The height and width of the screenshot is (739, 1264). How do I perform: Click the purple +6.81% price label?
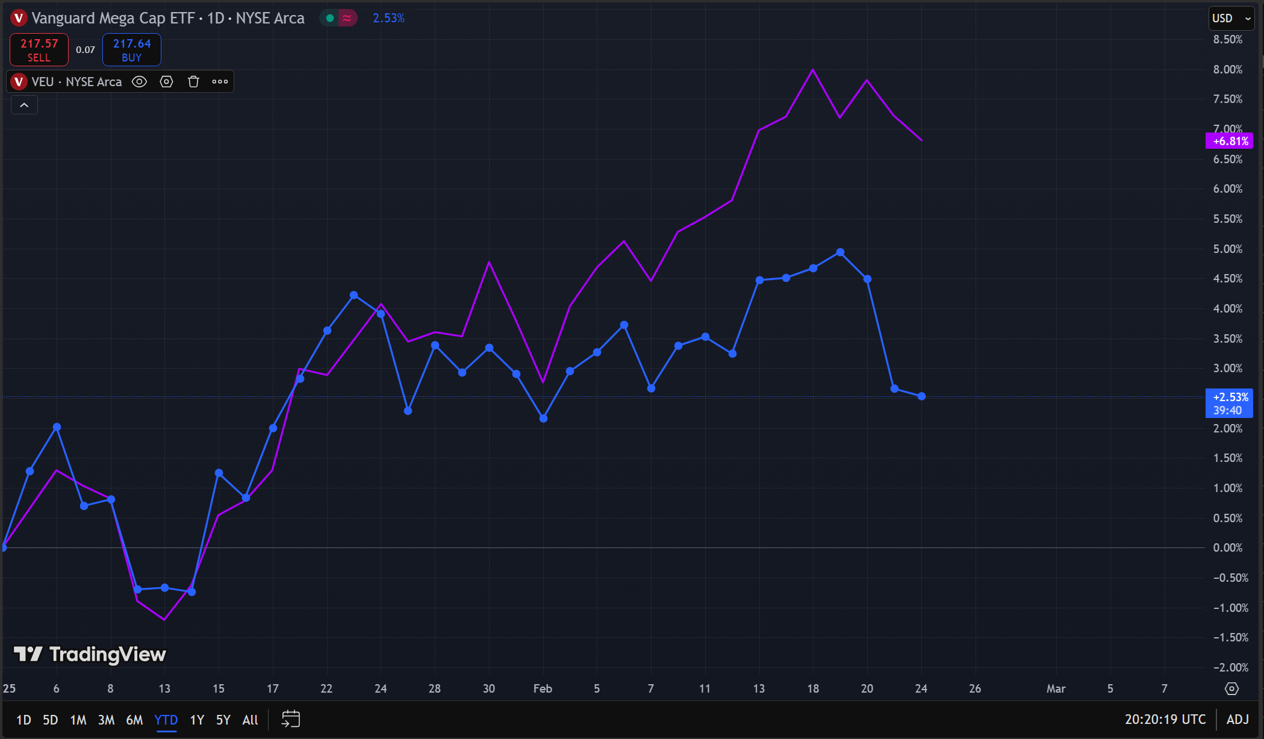click(1229, 141)
